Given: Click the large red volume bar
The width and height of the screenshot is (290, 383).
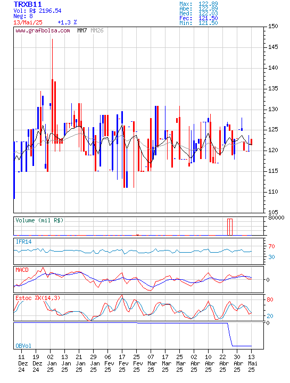Looking at the screenshot, I should [x=230, y=227].
